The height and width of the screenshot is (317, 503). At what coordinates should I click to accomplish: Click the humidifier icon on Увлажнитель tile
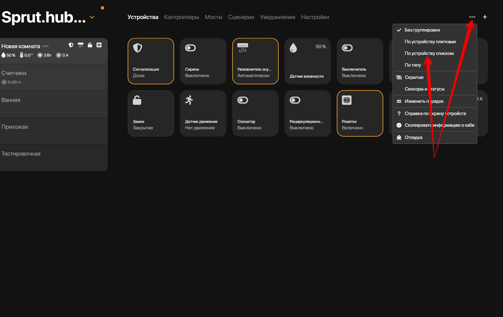point(242,48)
